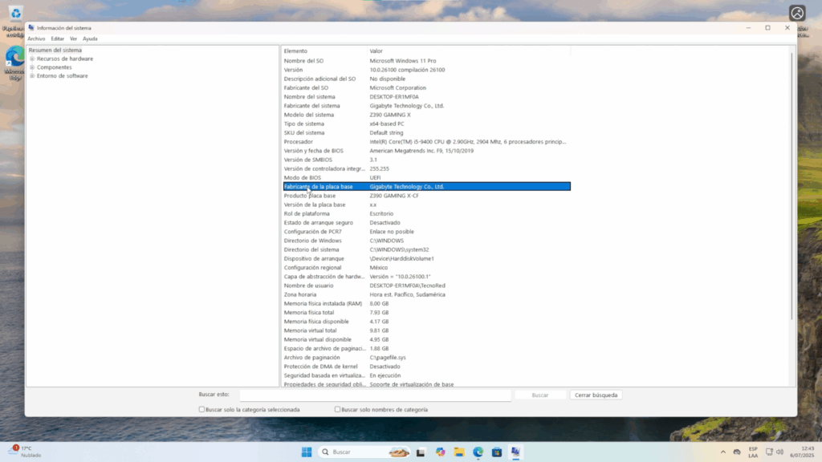
Task: Select 'Nombre de usuario' row
Action: (x=426, y=286)
